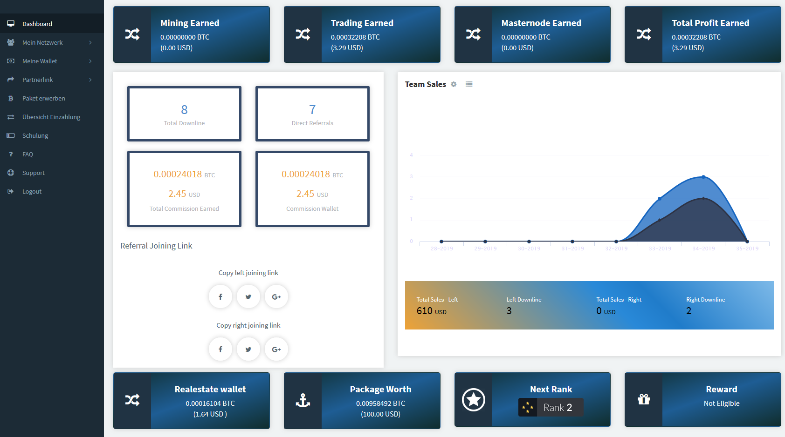
Task: Copy right joining link
Action: coord(248,325)
